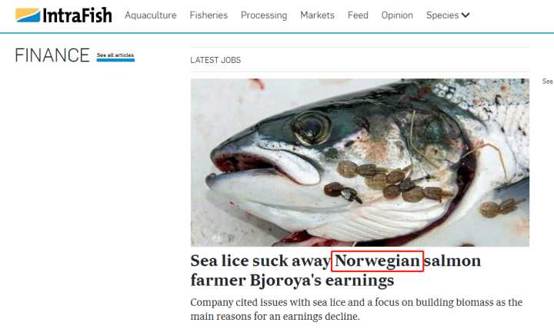554x329 pixels.
Task: Navigate to the Feed section
Action: click(358, 15)
